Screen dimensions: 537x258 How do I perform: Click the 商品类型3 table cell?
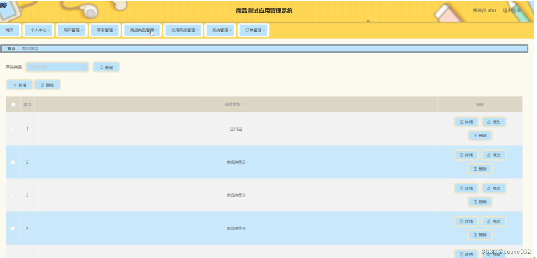pos(236,195)
